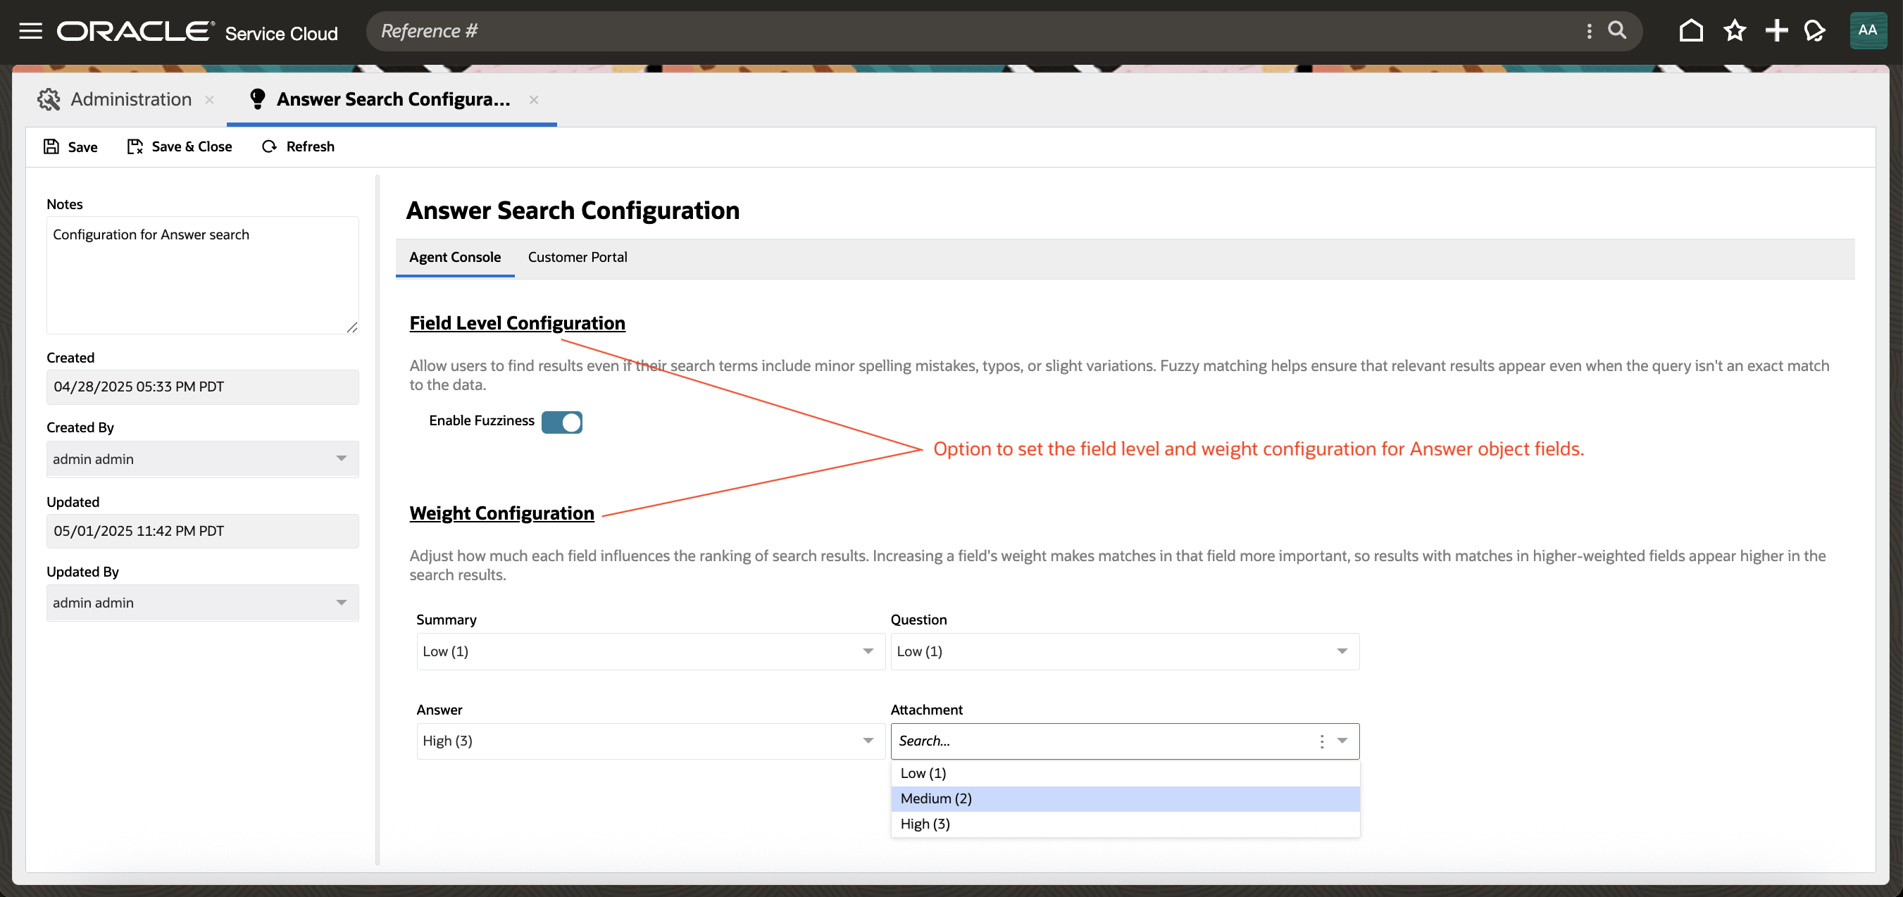Image resolution: width=1903 pixels, height=897 pixels.
Task: Click inside the Notes text area
Action: [x=202, y=275]
